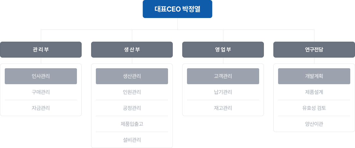Select the 영업부 department header
This screenshot has height=148, width=355.
click(x=223, y=50)
